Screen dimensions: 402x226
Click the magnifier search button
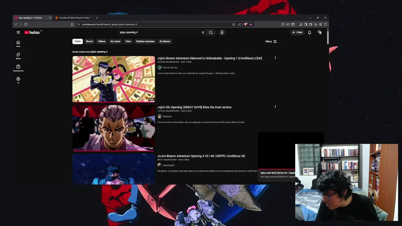(211, 32)
